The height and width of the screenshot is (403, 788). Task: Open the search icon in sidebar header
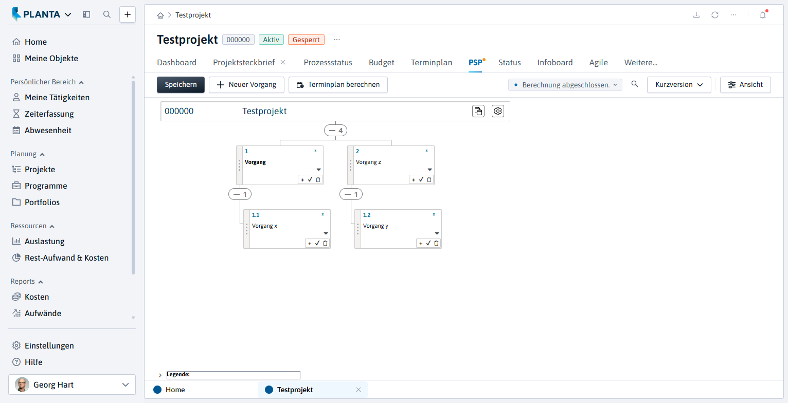[107, 14]
